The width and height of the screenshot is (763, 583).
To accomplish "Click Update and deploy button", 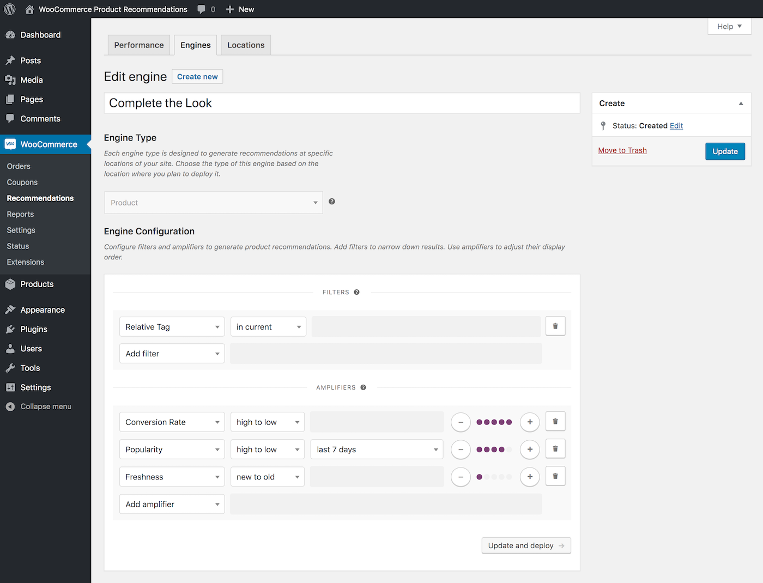I will click(x=526, y=545).
